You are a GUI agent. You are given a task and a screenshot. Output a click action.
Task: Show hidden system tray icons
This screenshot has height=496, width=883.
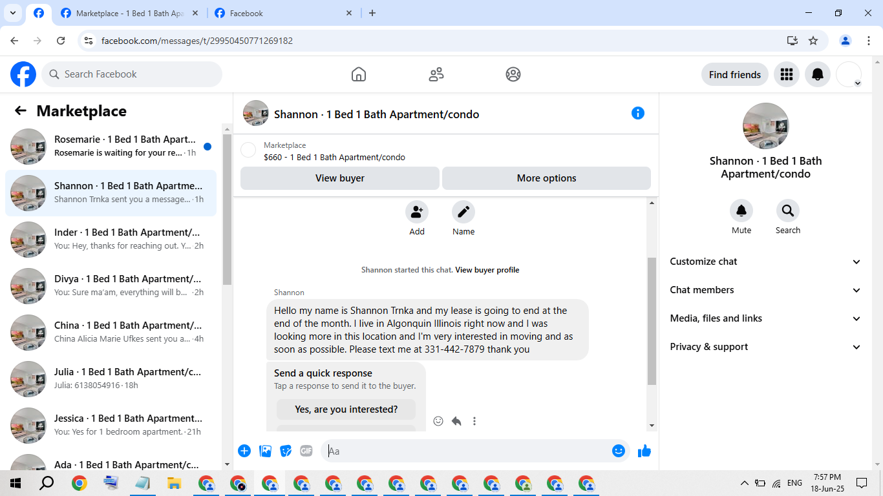pyautogui.click(x=744, y=483)
